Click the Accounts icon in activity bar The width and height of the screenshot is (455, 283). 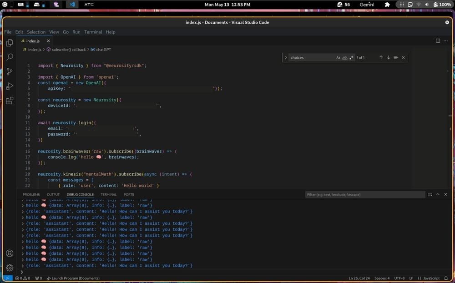coord(10,253)
